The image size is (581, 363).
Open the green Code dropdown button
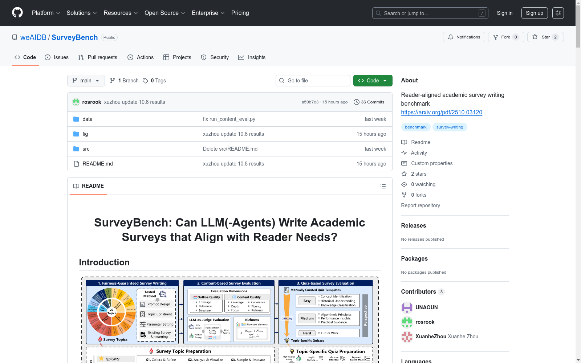373,81
